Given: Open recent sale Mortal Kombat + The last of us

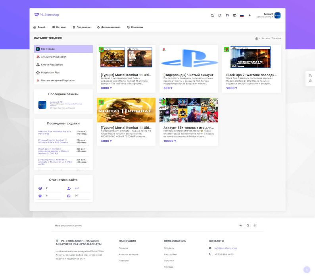Looking at the screenshot, I should click(55, 162).
